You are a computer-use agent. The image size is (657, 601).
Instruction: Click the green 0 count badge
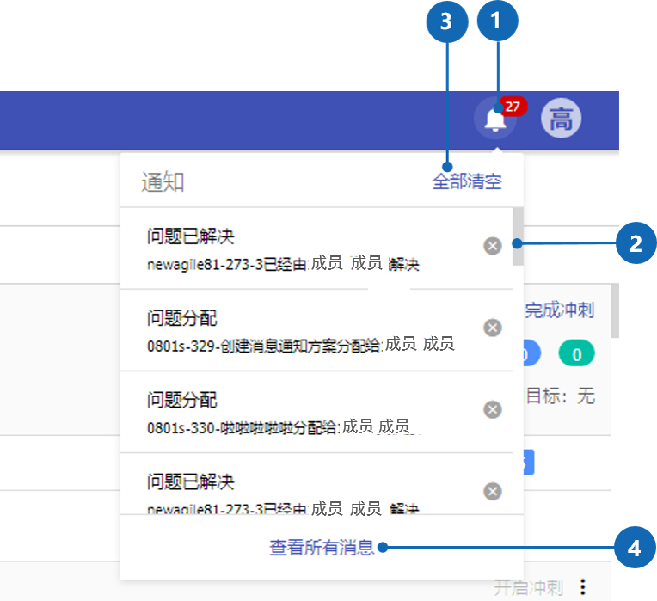click(x=576, y=353)
